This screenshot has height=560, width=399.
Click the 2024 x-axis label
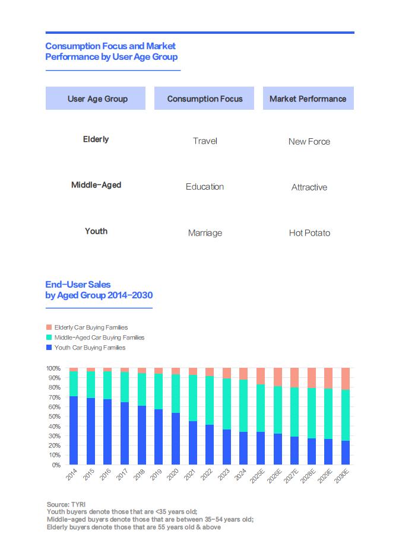(x=240, y=475)
